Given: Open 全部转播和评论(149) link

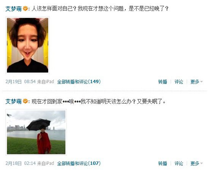Looking at the screenshot, I should tap(79, 82).
